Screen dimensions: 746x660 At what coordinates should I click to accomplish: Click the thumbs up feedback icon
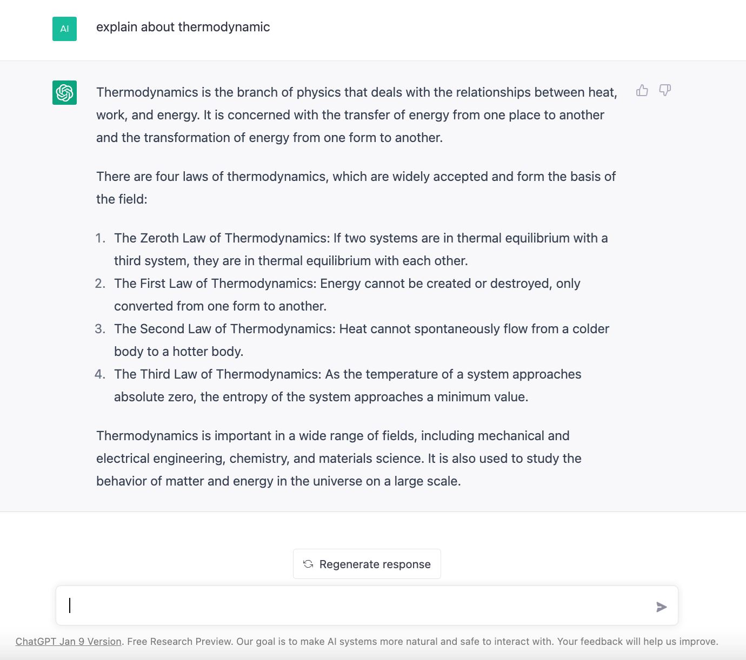(642, 90)
